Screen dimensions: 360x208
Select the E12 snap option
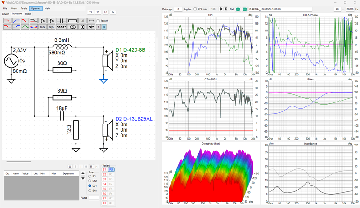(90, 181)
